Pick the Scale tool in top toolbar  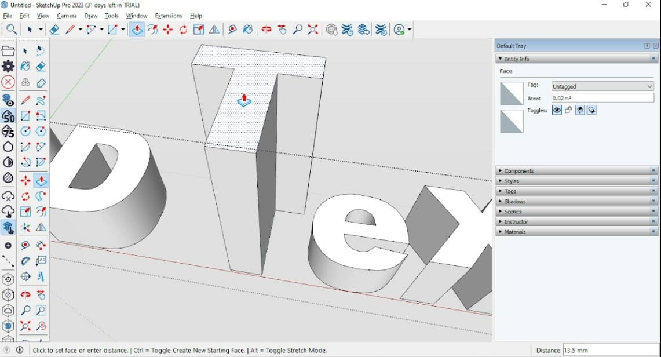[199, 30]
